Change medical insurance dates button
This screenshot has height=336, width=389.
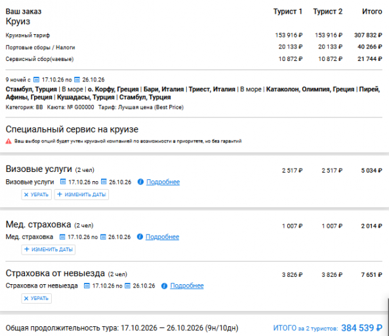[49, 249]
